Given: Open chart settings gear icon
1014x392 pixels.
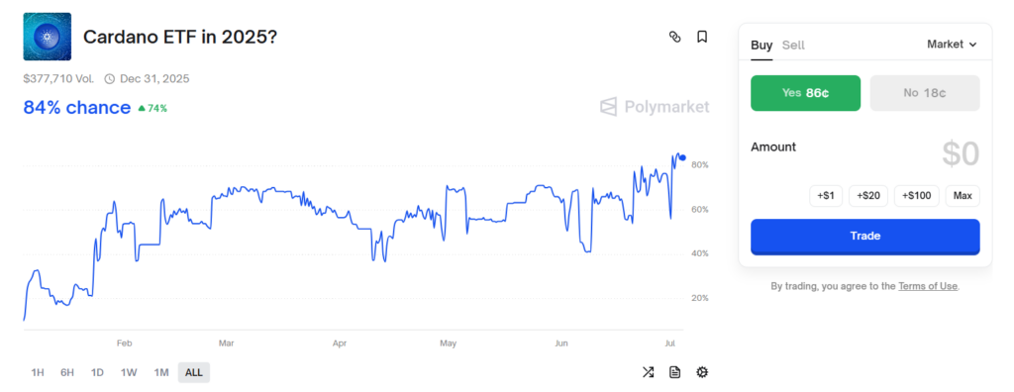Looking at the screenshot, I should (702, 372).
